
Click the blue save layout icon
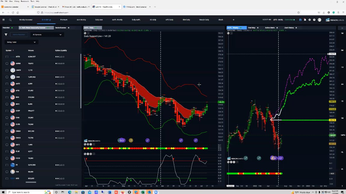coord(300,20)
